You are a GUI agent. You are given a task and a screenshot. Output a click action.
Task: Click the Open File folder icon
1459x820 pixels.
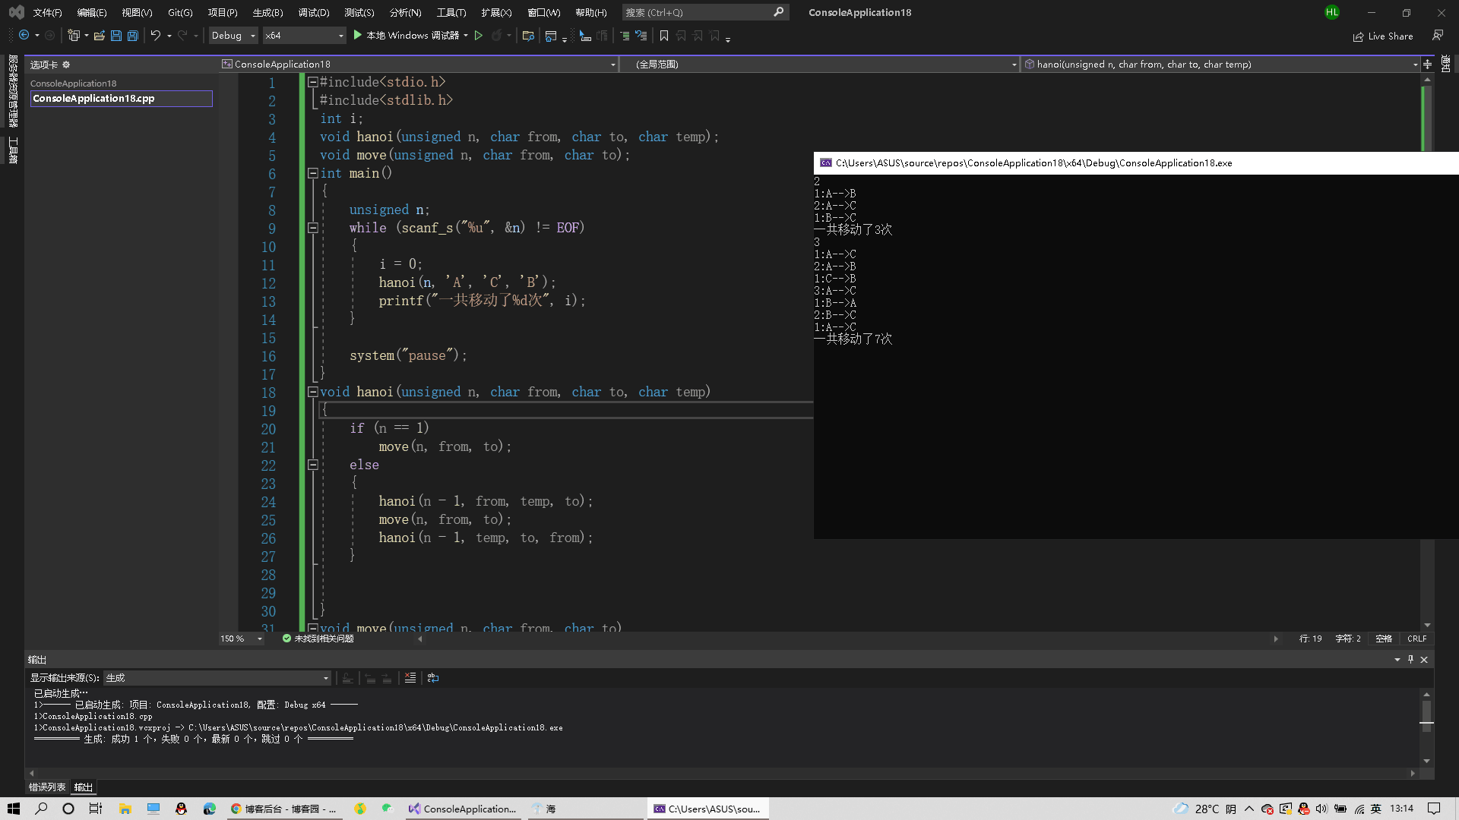100,36
